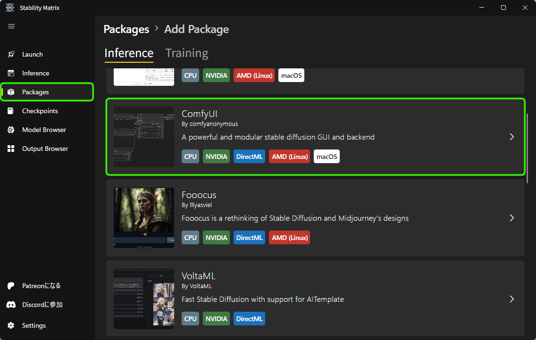Click the Fooocus NVIDIA badge

pyautogui.click(x=217, y=238)
